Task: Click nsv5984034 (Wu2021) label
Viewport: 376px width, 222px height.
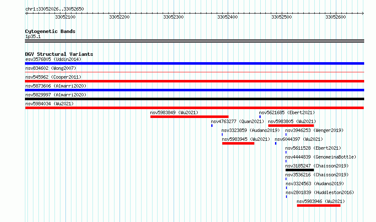Action: tap(49, 104)
